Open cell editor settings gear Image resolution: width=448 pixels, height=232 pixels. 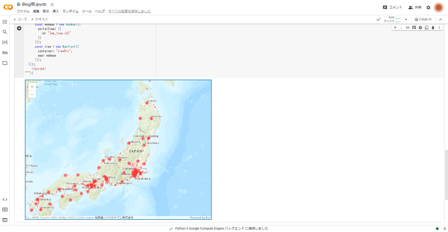tap(420, 27)
